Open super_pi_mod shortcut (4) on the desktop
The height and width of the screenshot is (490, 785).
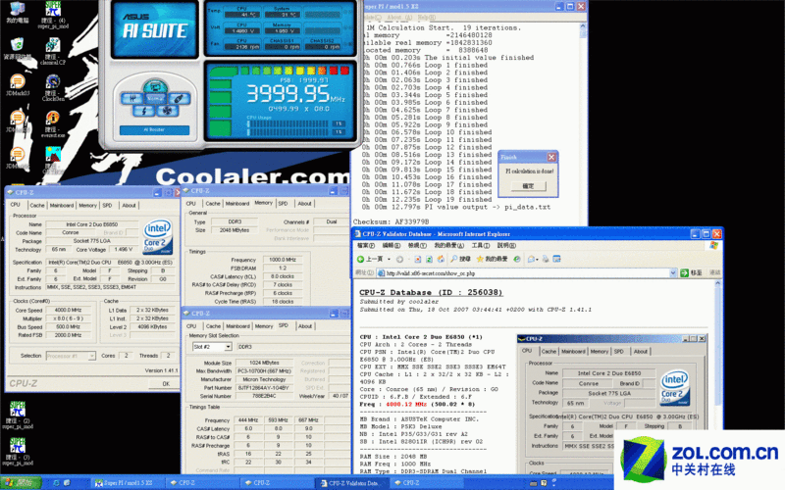pyautogui.click(x=53, y=14)
